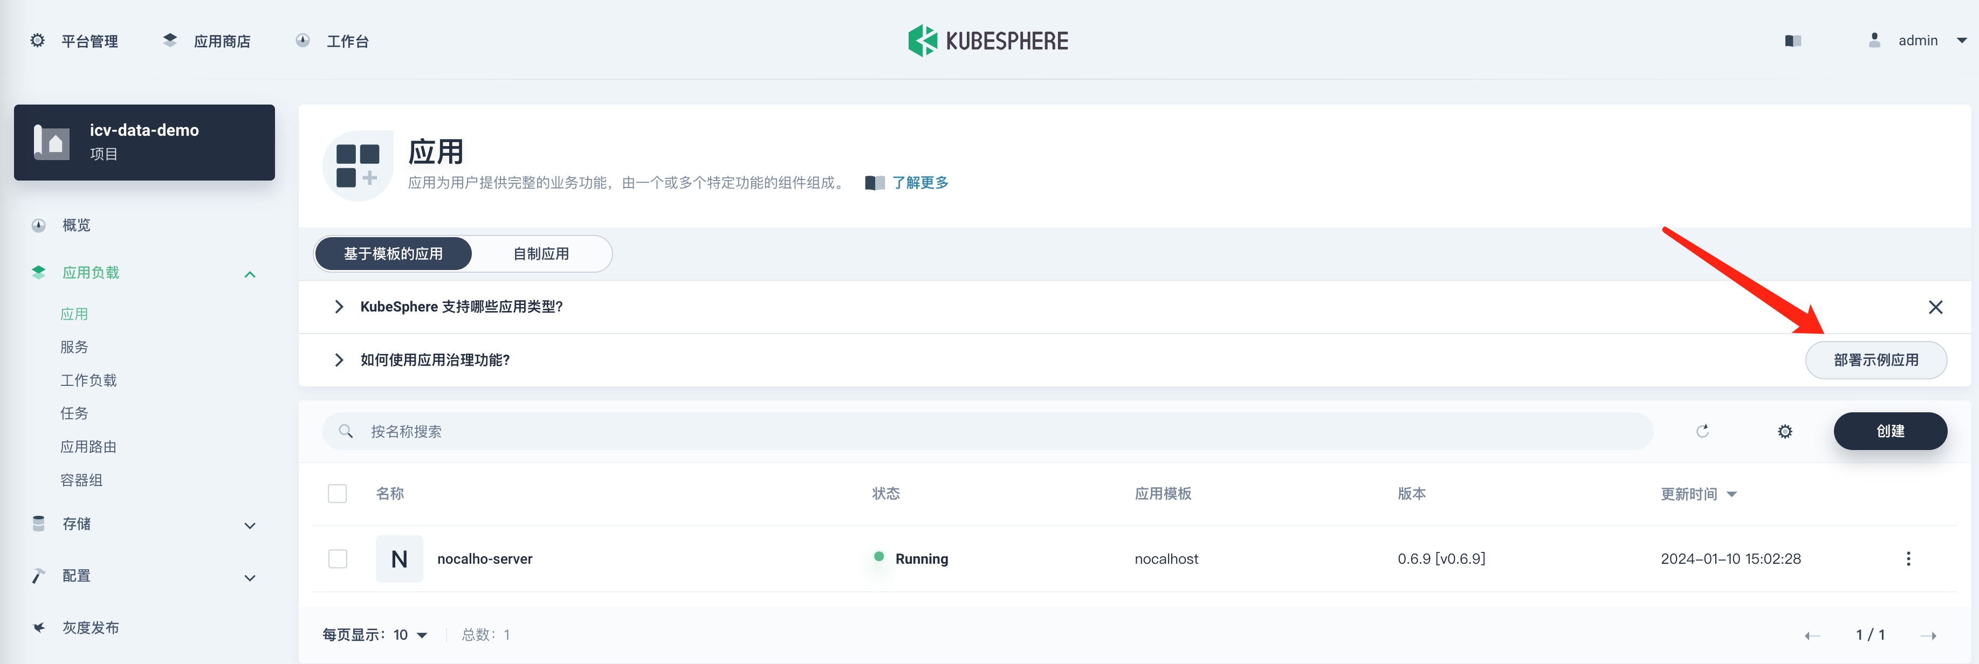
Task: Click the icv-data-demo project icon
Action: pyautogui.click(x=51, y=142)
